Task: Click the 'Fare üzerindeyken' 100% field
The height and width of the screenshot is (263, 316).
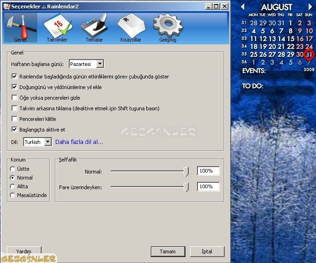Action: click(208, 186)
